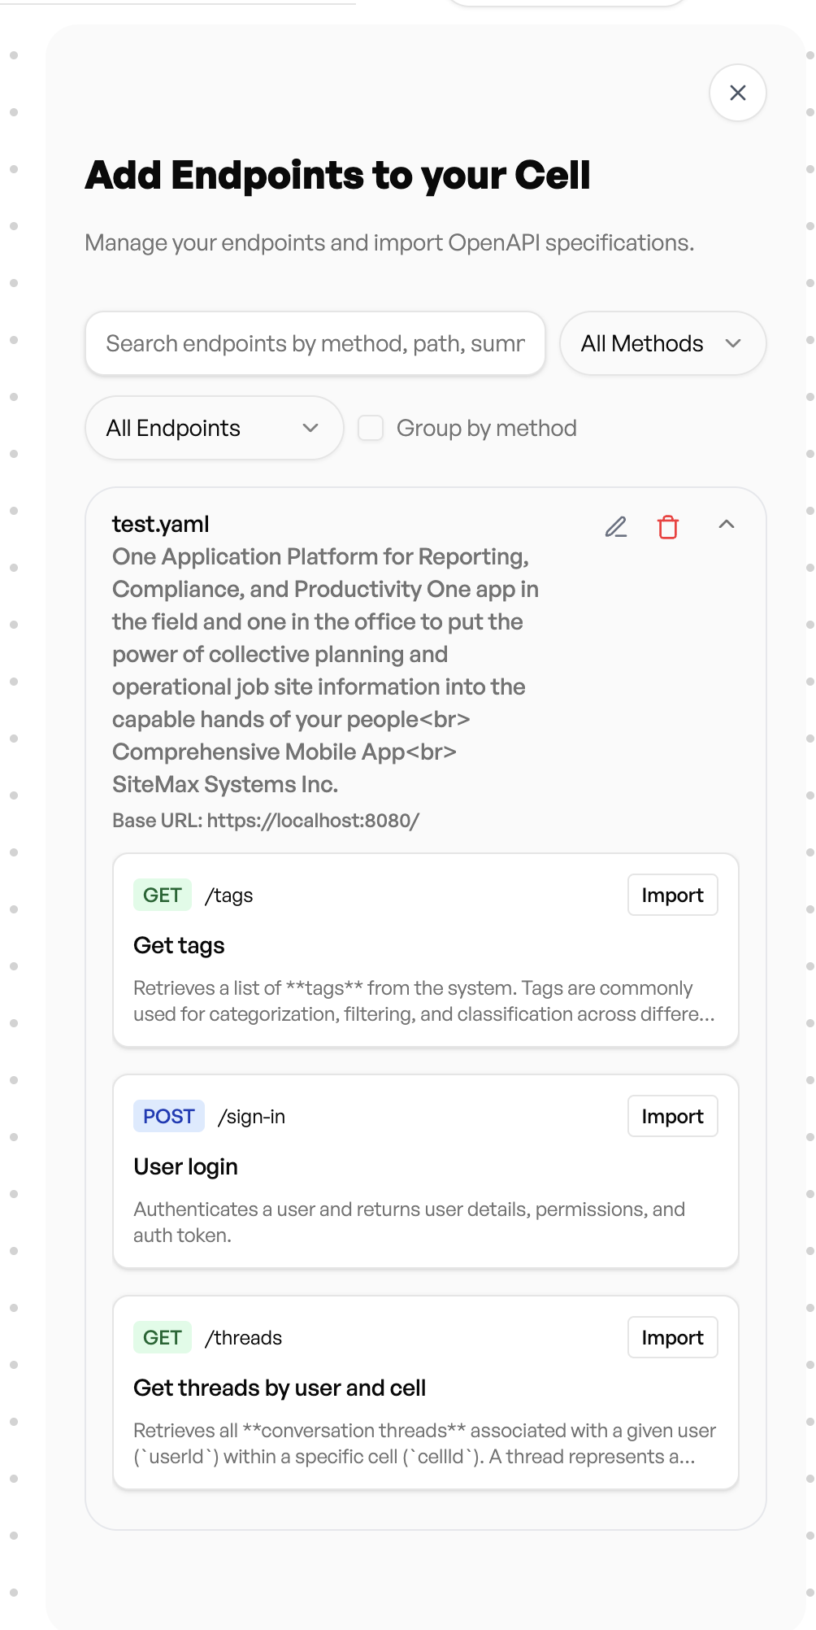Viewport: 816px width, 1630px height.
Task: Import the POST /sign-in endpoint
Action: (x=672, y=1116)
